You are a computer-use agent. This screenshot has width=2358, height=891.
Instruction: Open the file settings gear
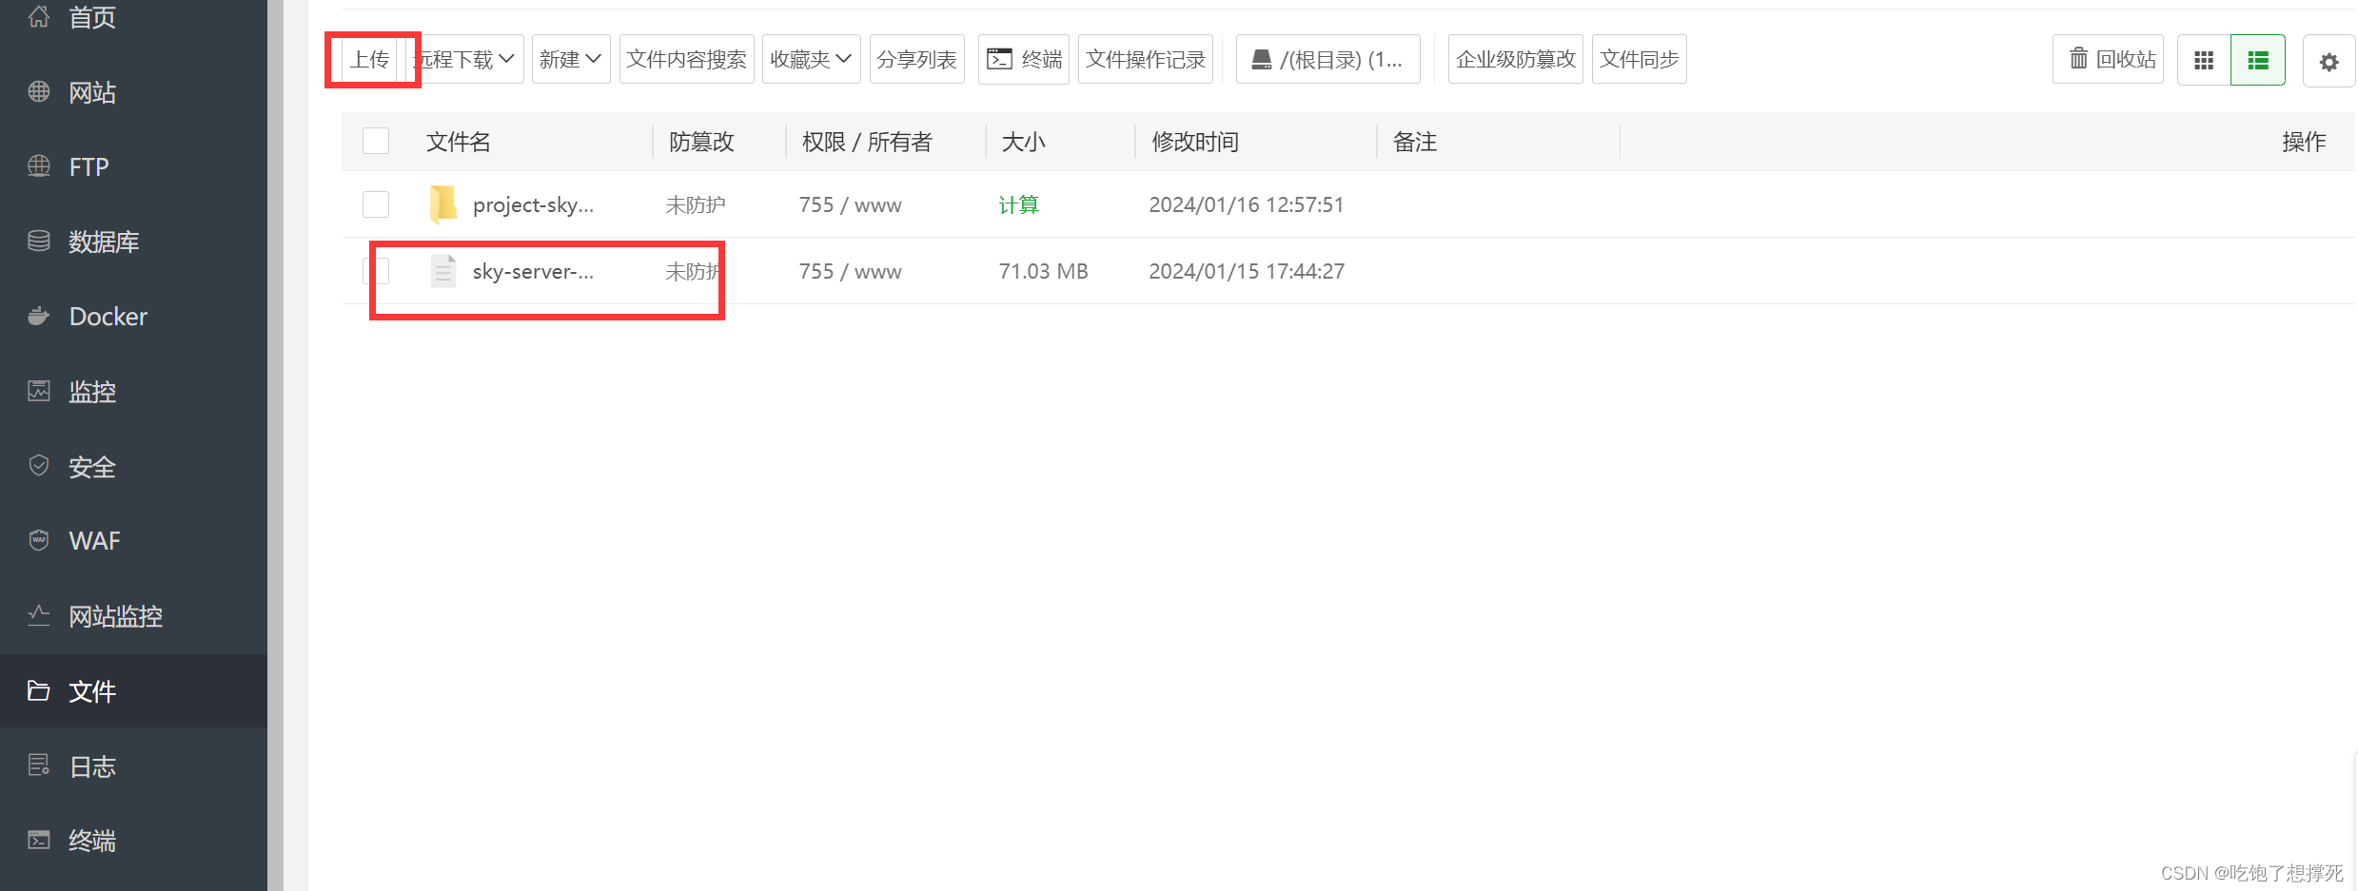(x=2329, y=62)
